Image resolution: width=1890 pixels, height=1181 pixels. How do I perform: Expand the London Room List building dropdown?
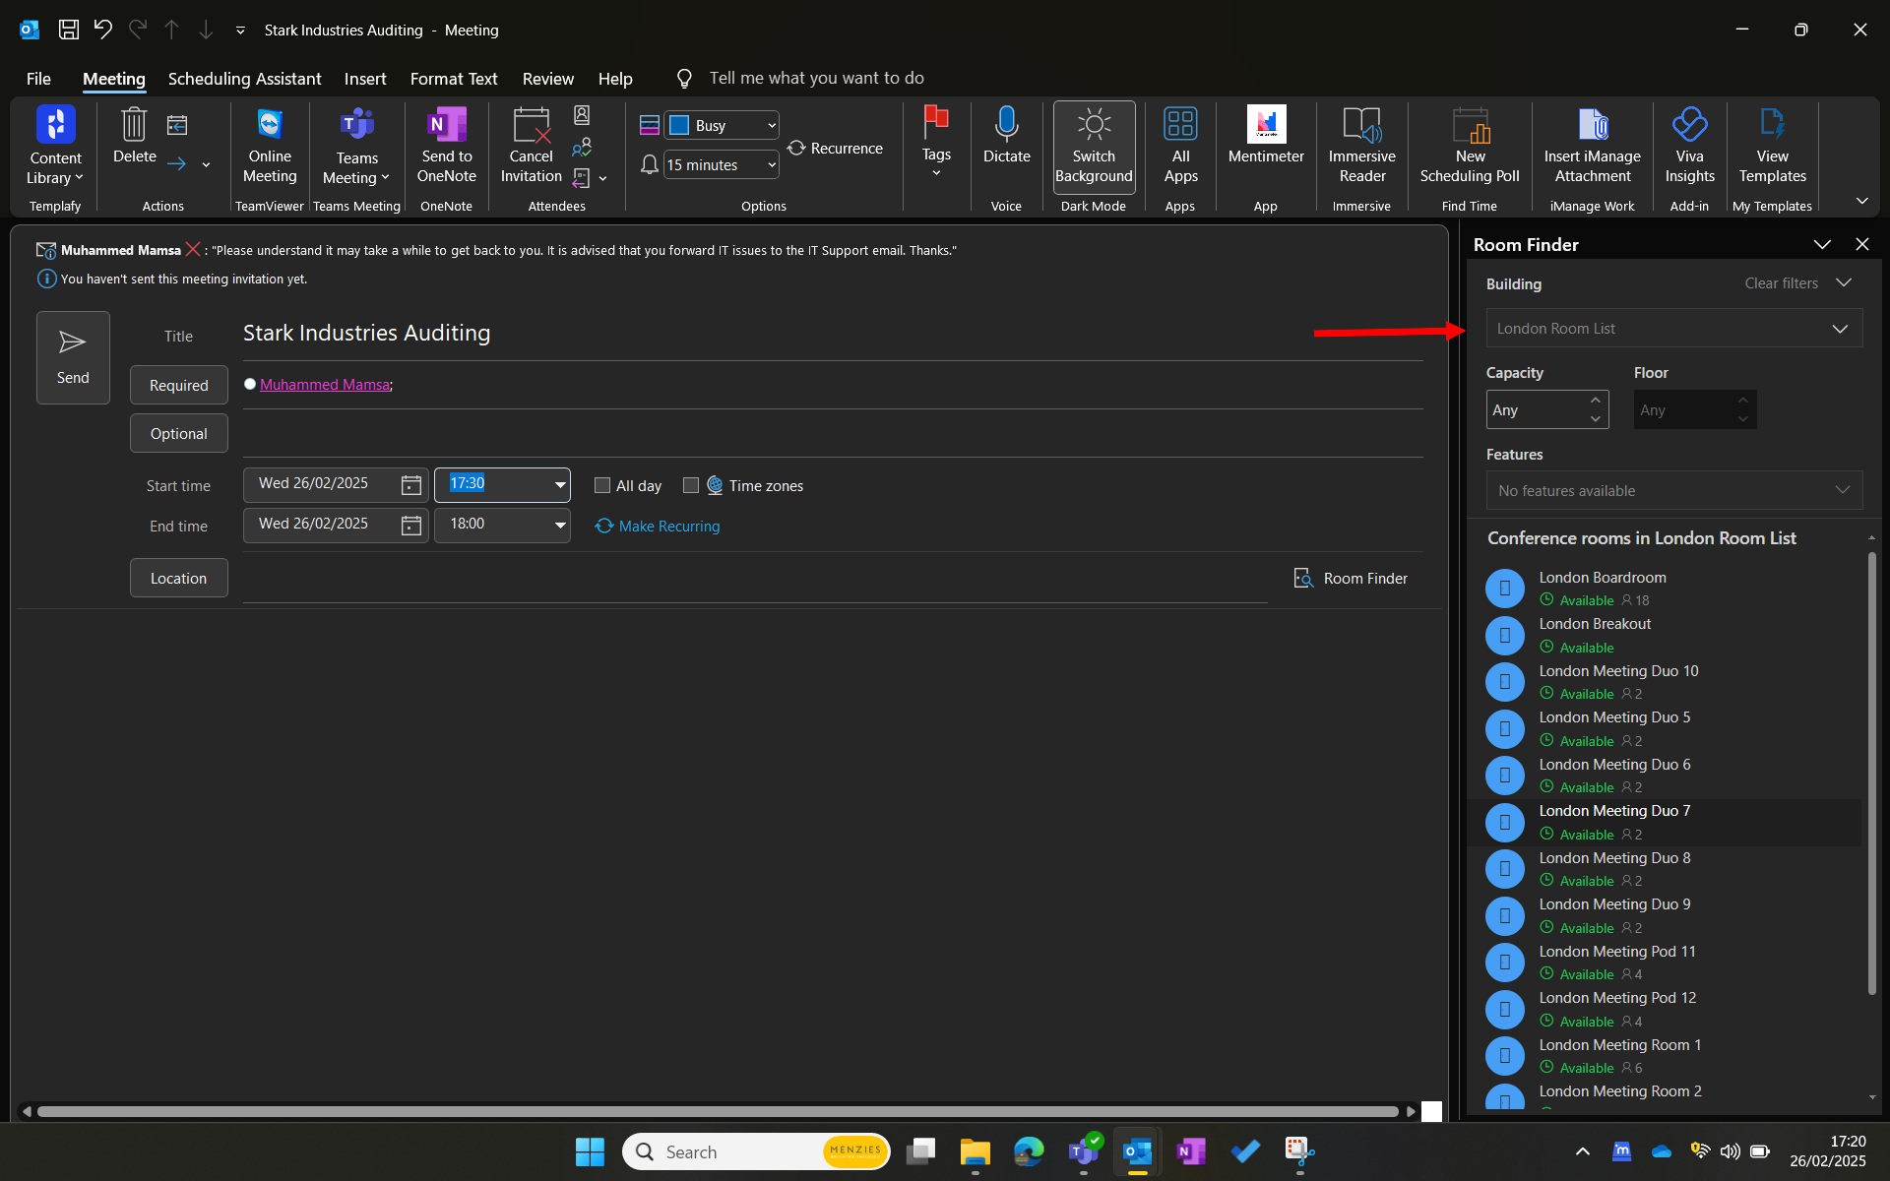click(1839, 329)
